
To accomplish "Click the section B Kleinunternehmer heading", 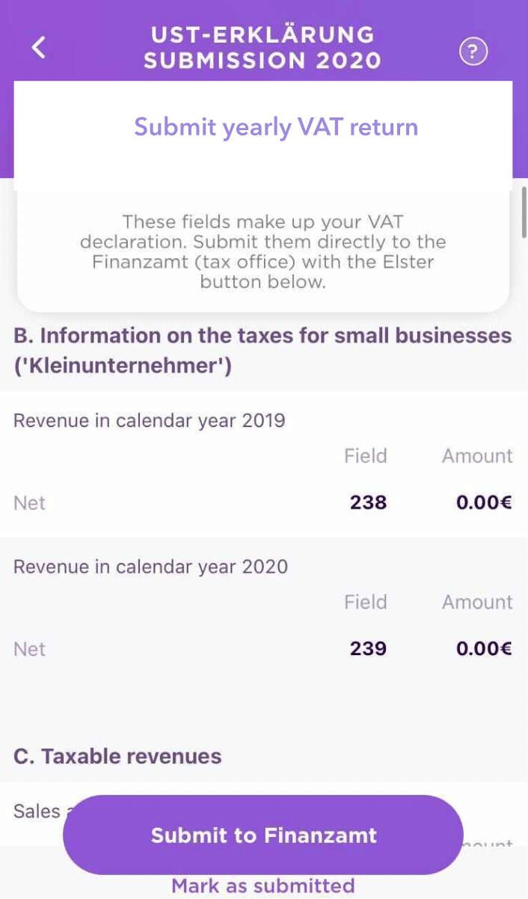I will click(263, 351).
